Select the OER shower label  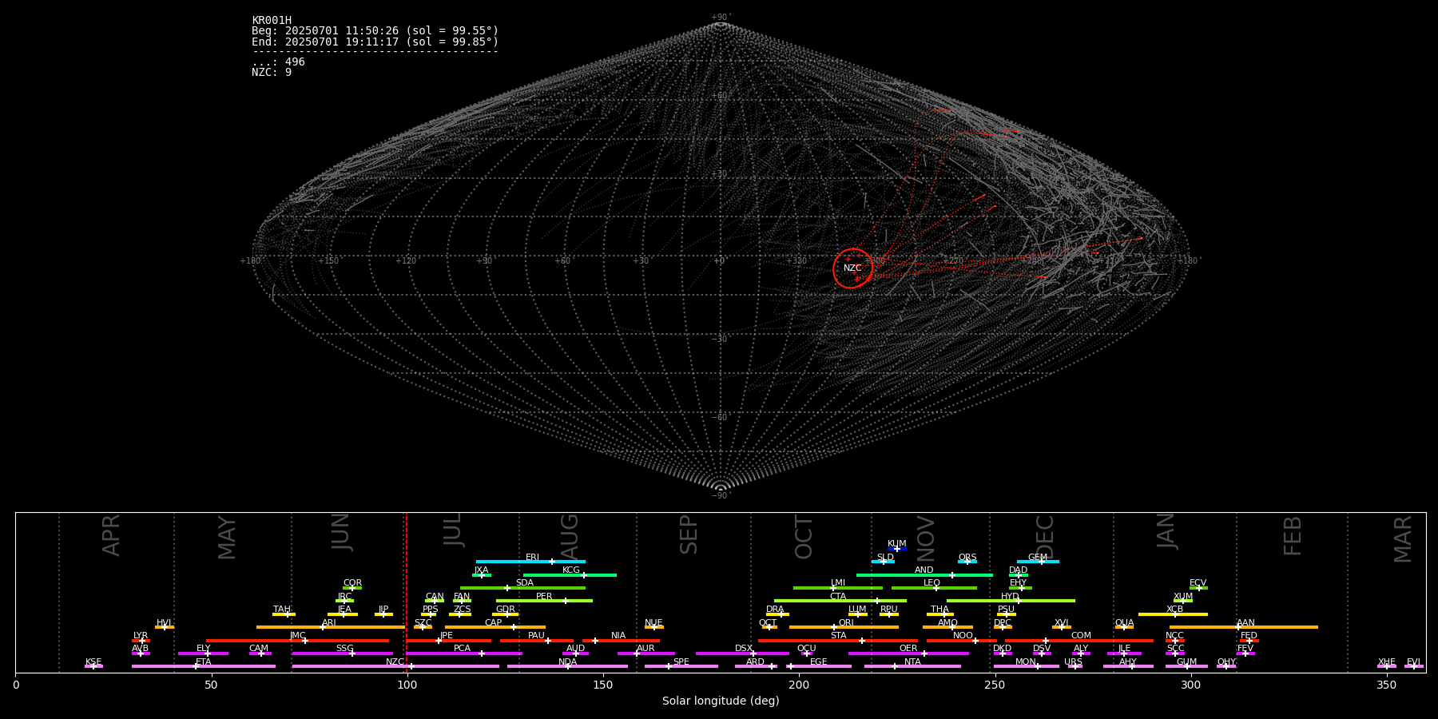coord(908,649)
